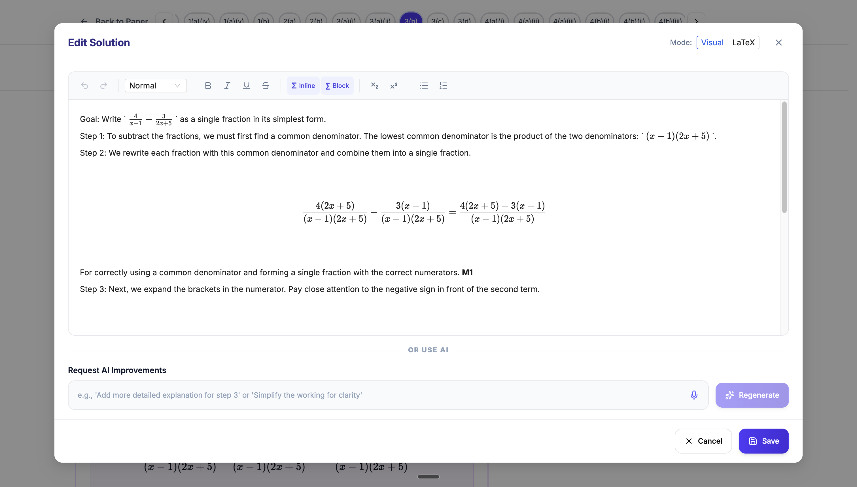Toggle bold formatting
The image size is (857, 487).
[x=208, y=86]
